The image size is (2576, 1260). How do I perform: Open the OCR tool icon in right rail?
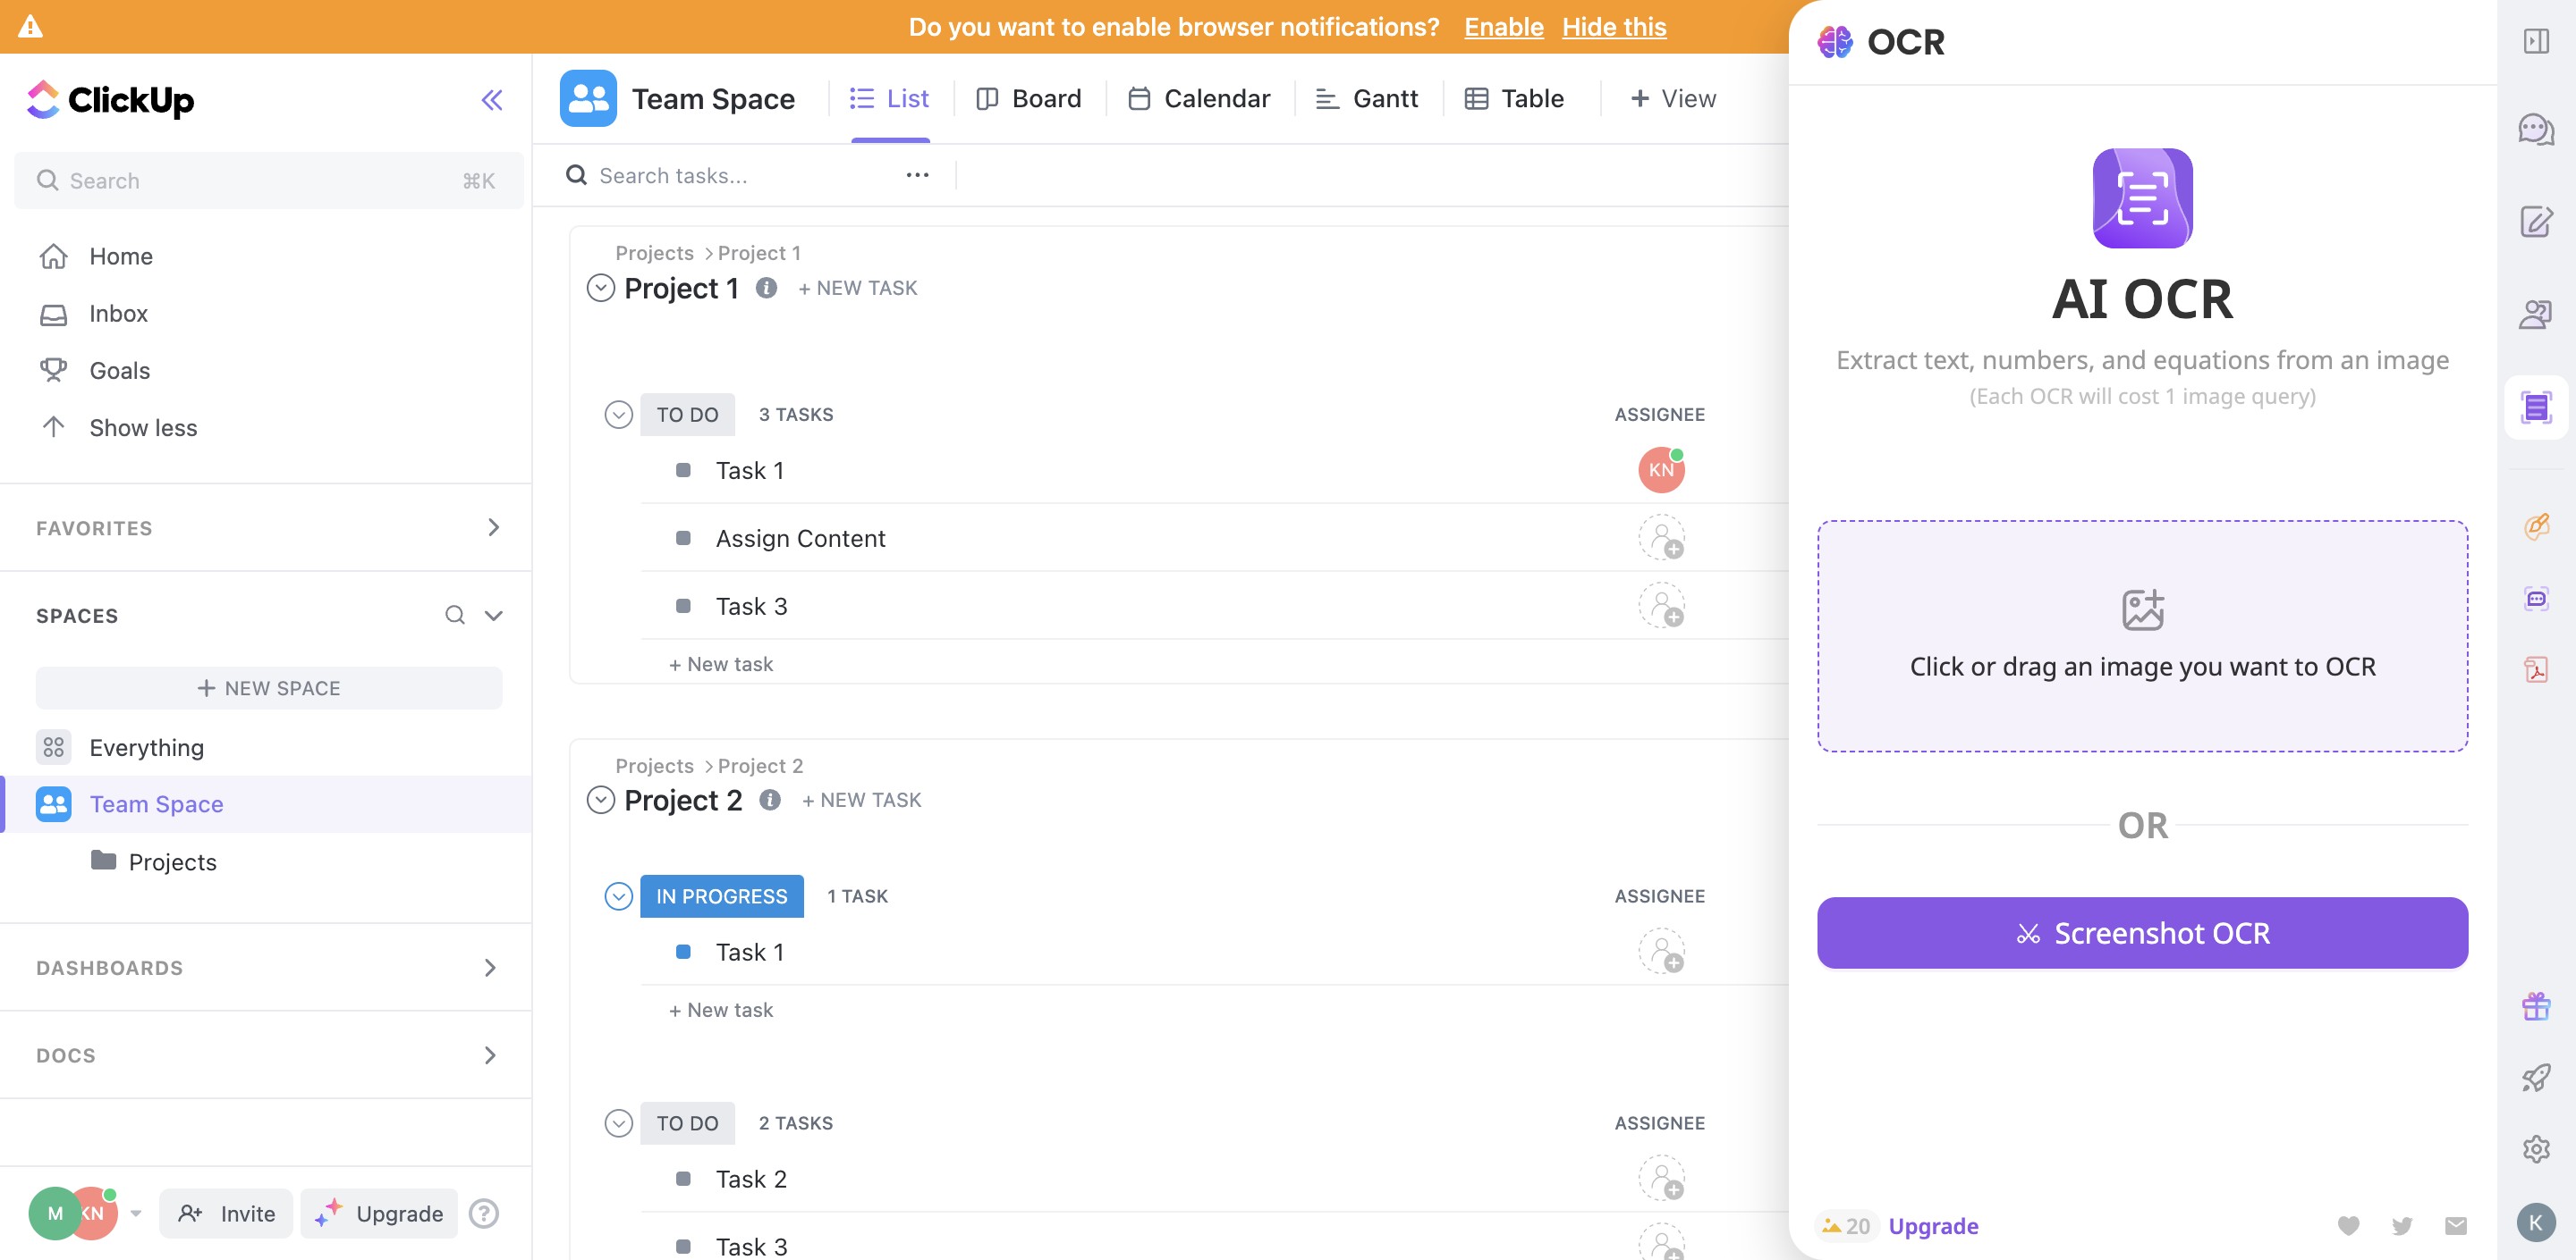2536,407
